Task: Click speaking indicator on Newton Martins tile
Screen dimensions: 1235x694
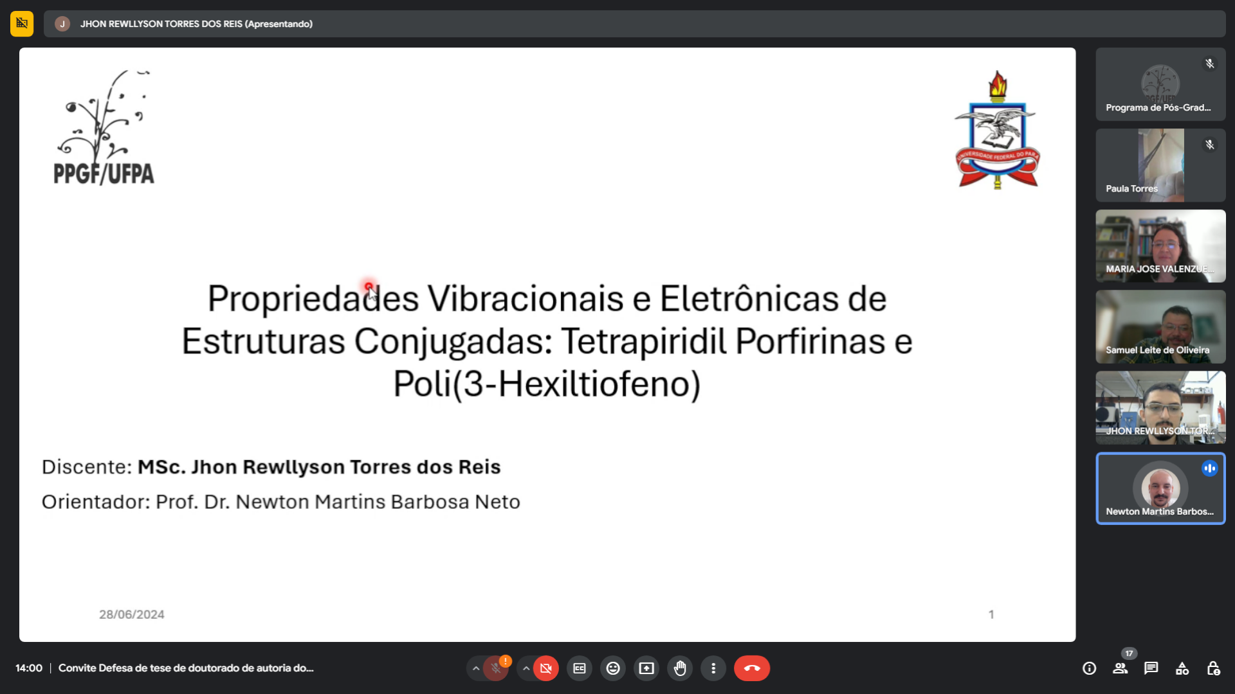Action: [1210, 468]
